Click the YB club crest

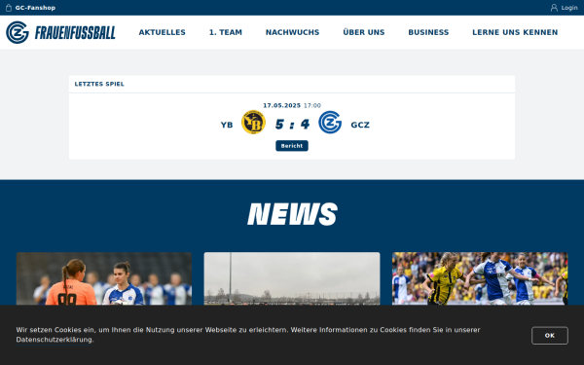click(253, 123)
